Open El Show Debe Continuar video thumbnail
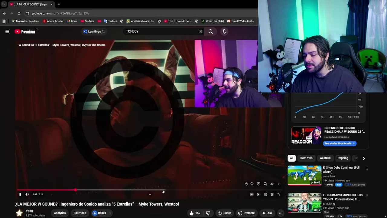The width and height of the screenshot is (387, 218). pos(304,175)
